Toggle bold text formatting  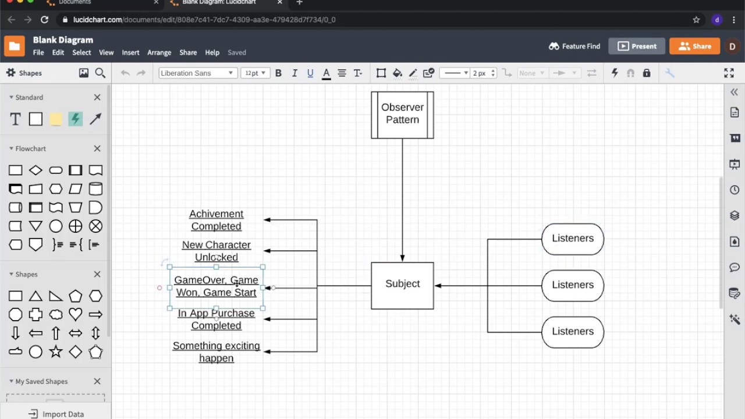point(278,73)
